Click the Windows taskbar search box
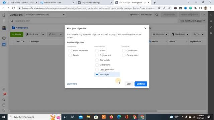The height and width of the screenshot is (120, 214). point(34,117)
